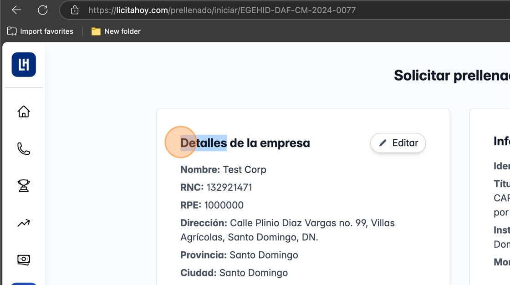The width and height of the screenshot is (510, 285).
Task: Select the cash bill icon in the sidebar
Action: 24,260
